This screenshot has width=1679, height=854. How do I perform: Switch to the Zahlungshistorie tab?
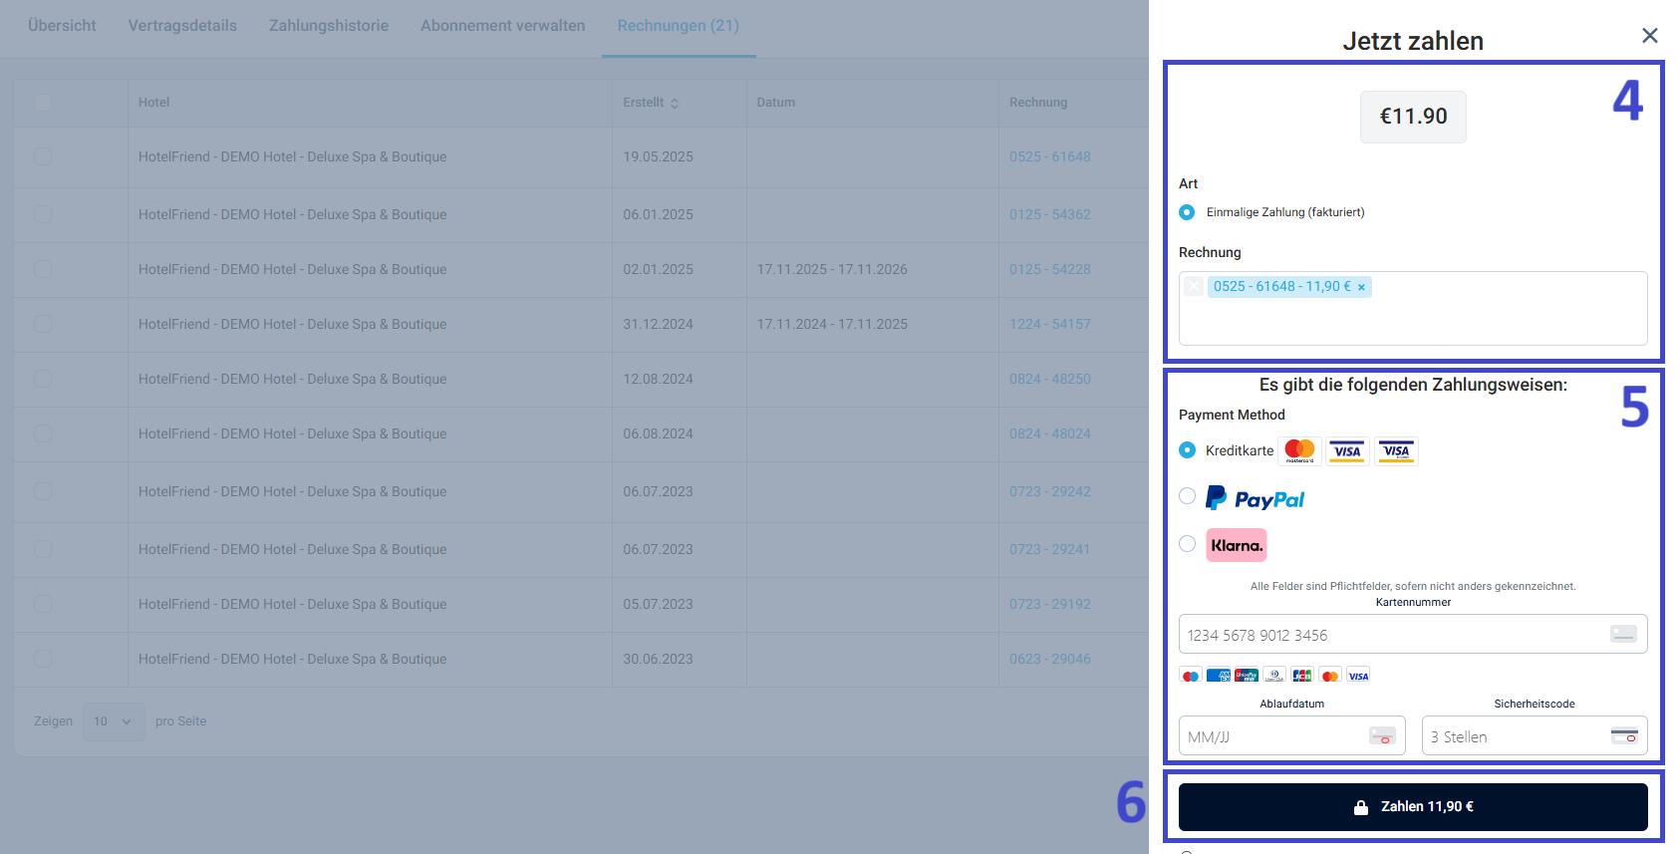click(329, 26)
